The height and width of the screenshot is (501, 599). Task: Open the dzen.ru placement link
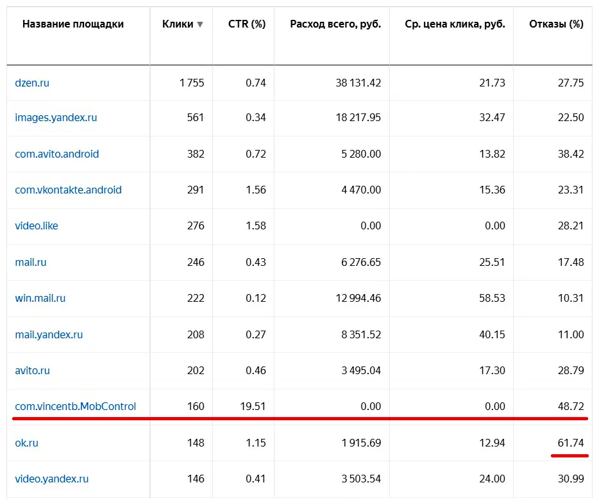[x=32, y=83]
